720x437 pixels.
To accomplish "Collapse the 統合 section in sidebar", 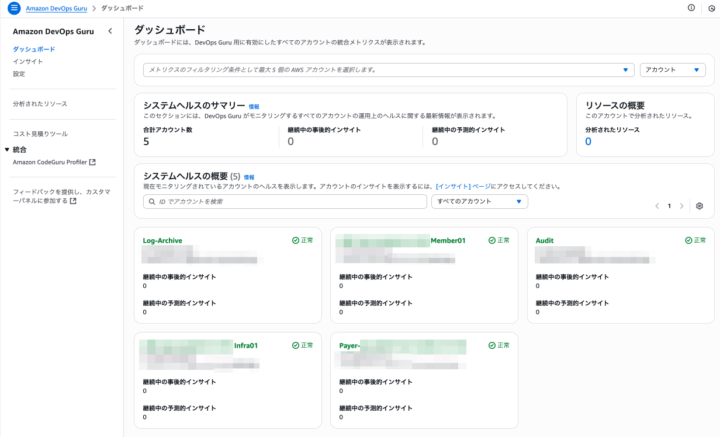I will pyautogui.click(x=7, y=150).
